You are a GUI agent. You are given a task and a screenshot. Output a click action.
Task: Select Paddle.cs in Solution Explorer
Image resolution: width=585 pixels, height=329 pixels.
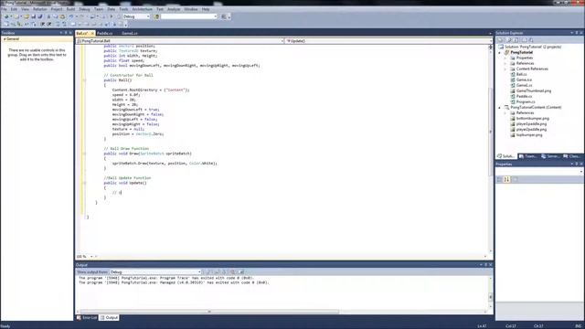[524, 96]
